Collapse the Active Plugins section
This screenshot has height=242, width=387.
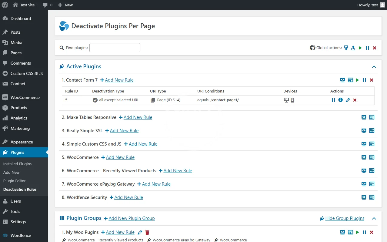374,67
